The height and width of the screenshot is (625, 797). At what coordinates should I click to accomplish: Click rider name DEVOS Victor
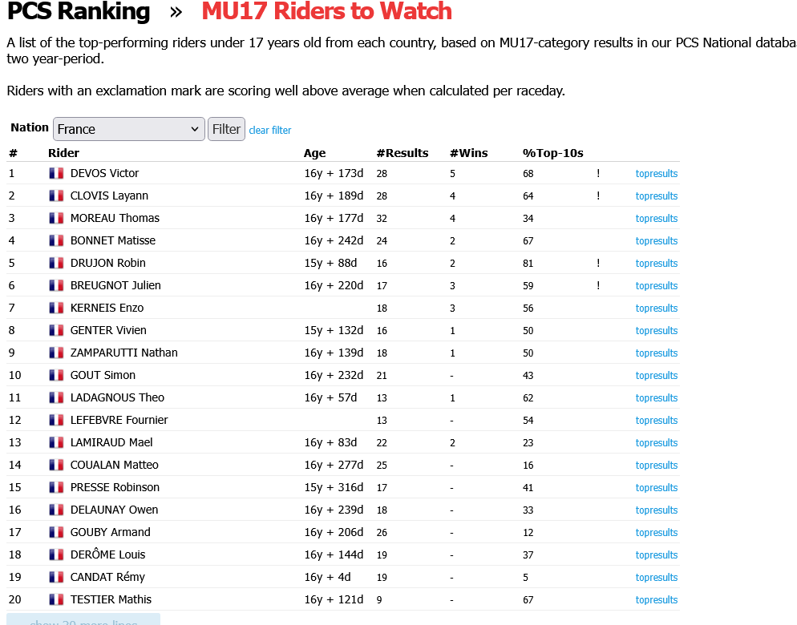104,173
